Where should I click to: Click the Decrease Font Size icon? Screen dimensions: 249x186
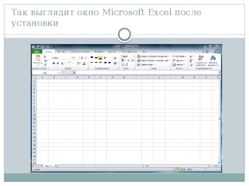tap(86, 58)
